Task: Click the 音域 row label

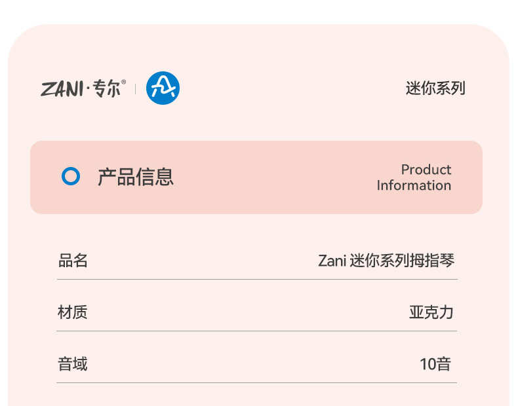Action: click(73, 364)
